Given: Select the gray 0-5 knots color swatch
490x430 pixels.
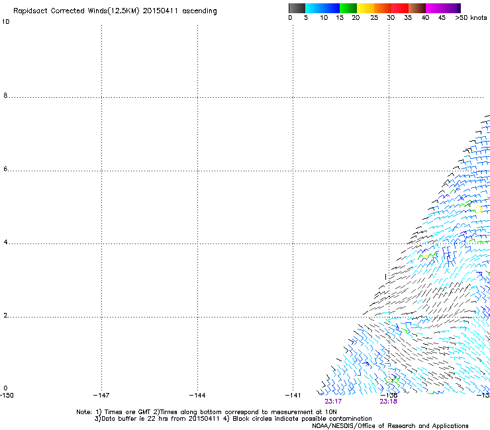Looking at the screenshot, I should [x=297, y=8].
